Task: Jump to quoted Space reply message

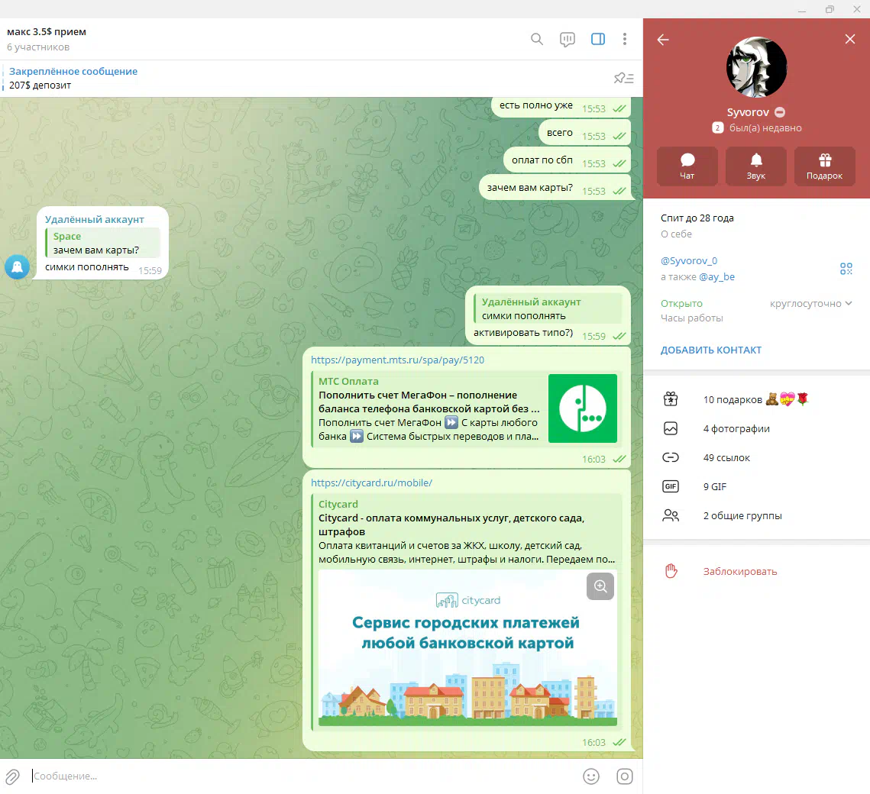Action: click(x=102, y=243)
